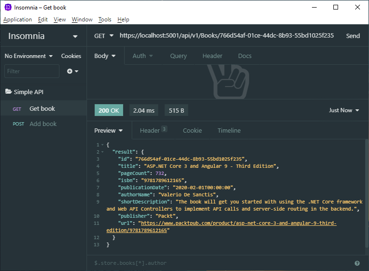Click the pageCount value 732
The width and height of the screenshot is (369, 271).
pyautogui.click(x=160, y=174)
